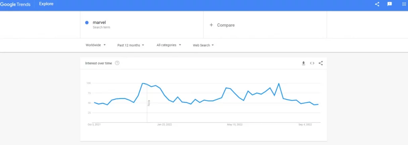Download the Interest over time CSV
This screenshot has height=145, width=408.
point(303,63)
